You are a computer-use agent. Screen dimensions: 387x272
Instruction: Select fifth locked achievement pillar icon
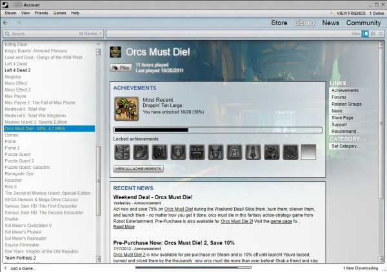(197, 152)
